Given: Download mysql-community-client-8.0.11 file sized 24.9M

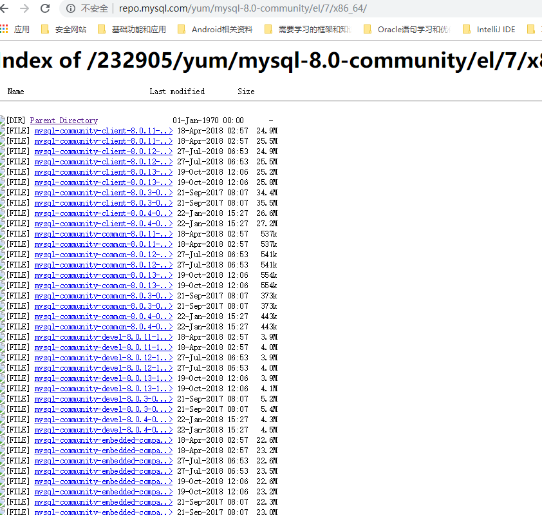Looking at the screenshot, I should [x=104, y=131].
